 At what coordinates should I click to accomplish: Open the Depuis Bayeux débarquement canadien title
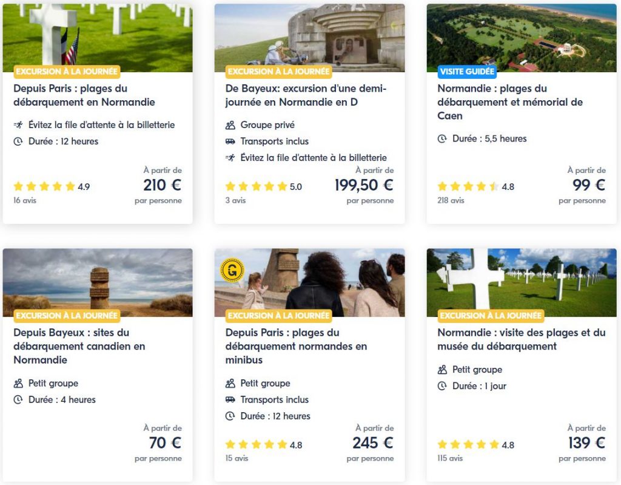(79, 346)
